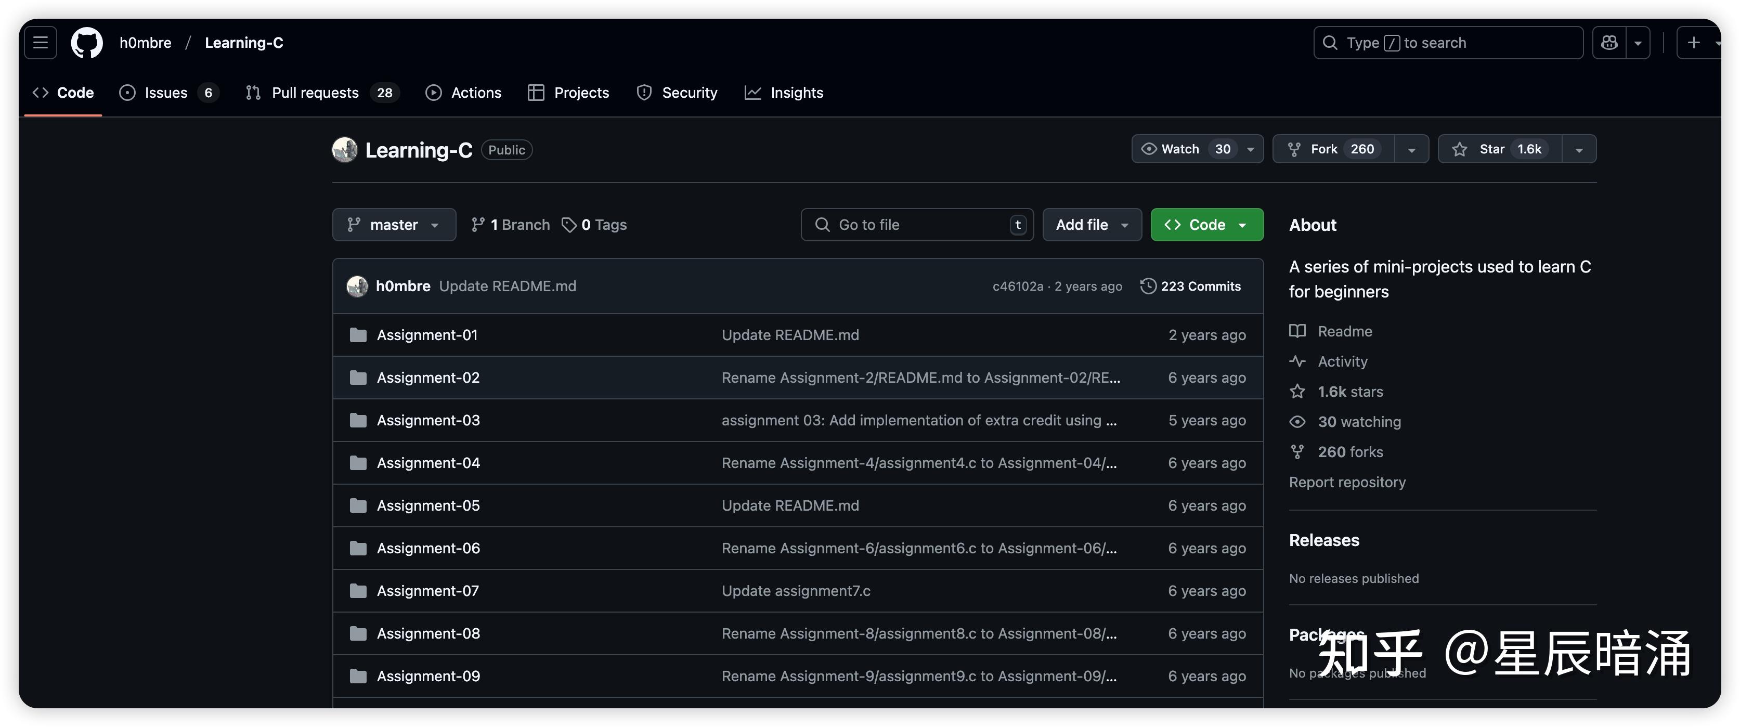Expand the Fork options dropdown arrow

(x=1412, y=149)
